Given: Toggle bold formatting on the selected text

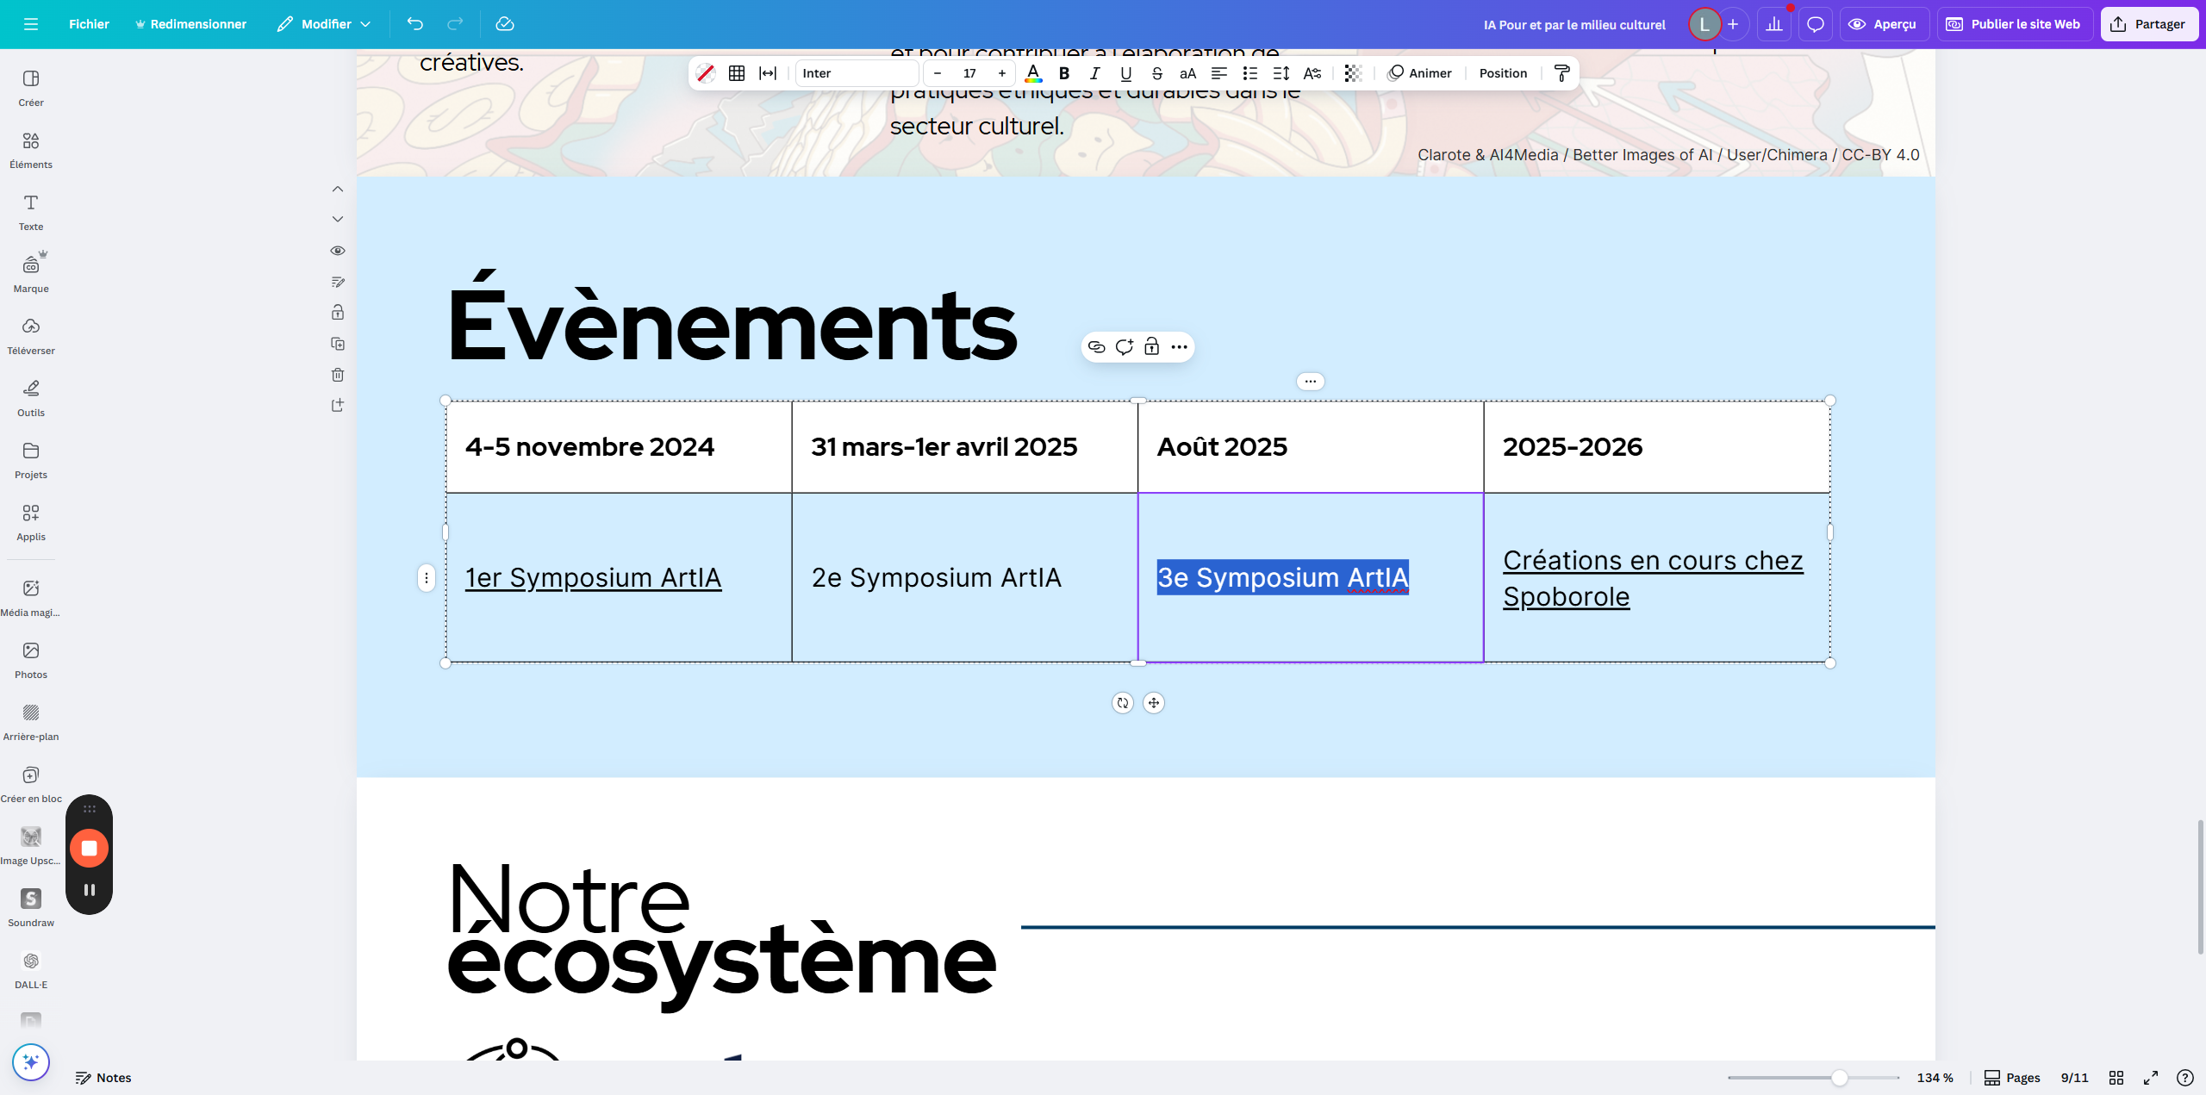Looking at the screenshot, I should (x=1063, y=73).
